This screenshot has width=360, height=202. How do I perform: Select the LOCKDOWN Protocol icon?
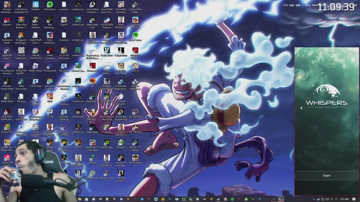[x=107, y=23]
